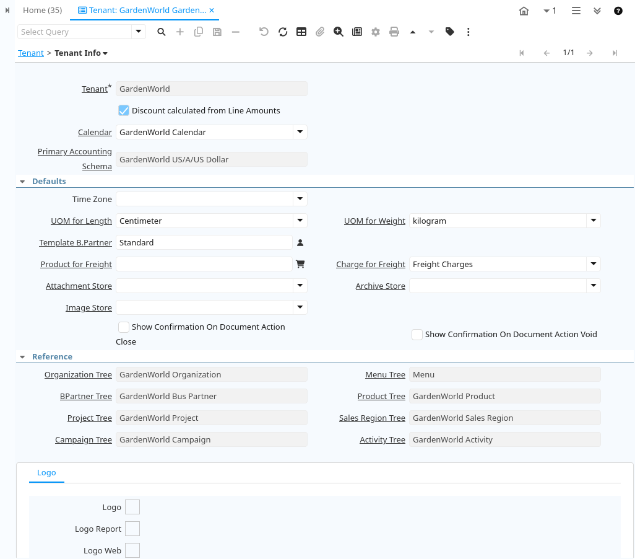
Task: Open the Charge for Freight dropdown
Action: coord(594,264)
